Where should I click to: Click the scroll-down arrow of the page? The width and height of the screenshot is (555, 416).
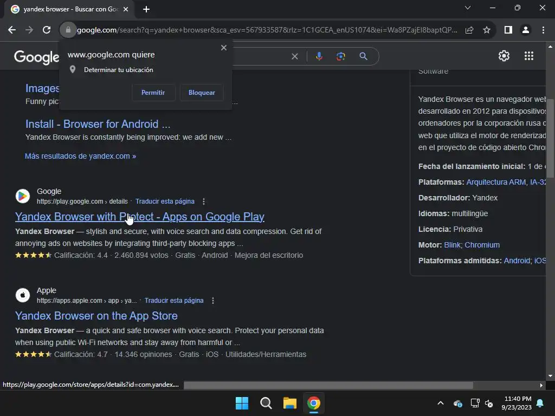[x=550, y=376]
